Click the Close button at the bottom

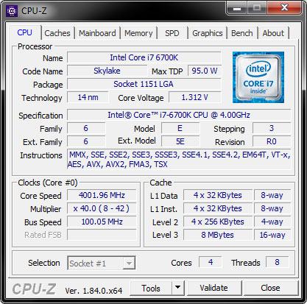click(270, 288)
